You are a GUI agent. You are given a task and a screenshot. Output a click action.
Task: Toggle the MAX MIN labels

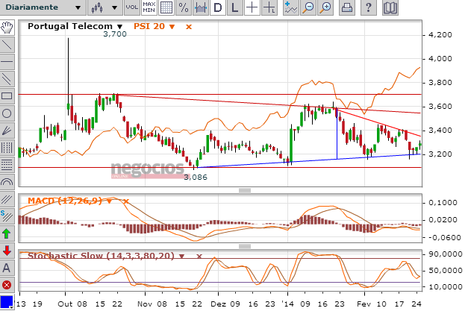coord(149,7)
